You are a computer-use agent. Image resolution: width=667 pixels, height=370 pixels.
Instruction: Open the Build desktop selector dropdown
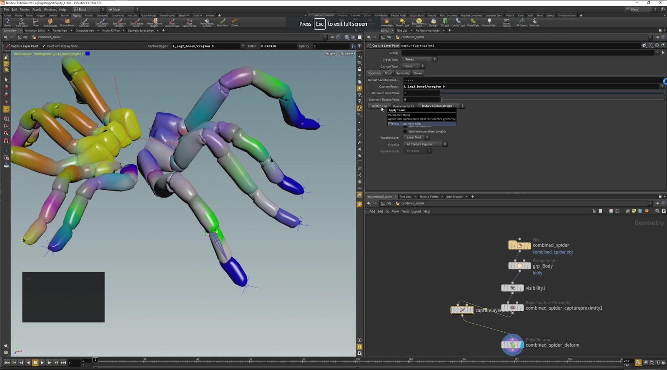88,9
